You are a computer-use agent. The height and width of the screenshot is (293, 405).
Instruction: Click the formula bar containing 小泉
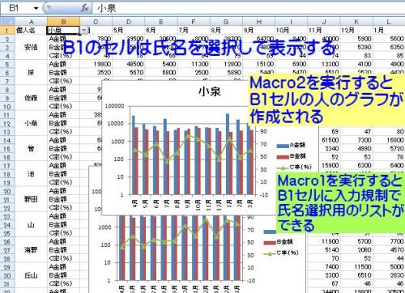pos(249,8)
